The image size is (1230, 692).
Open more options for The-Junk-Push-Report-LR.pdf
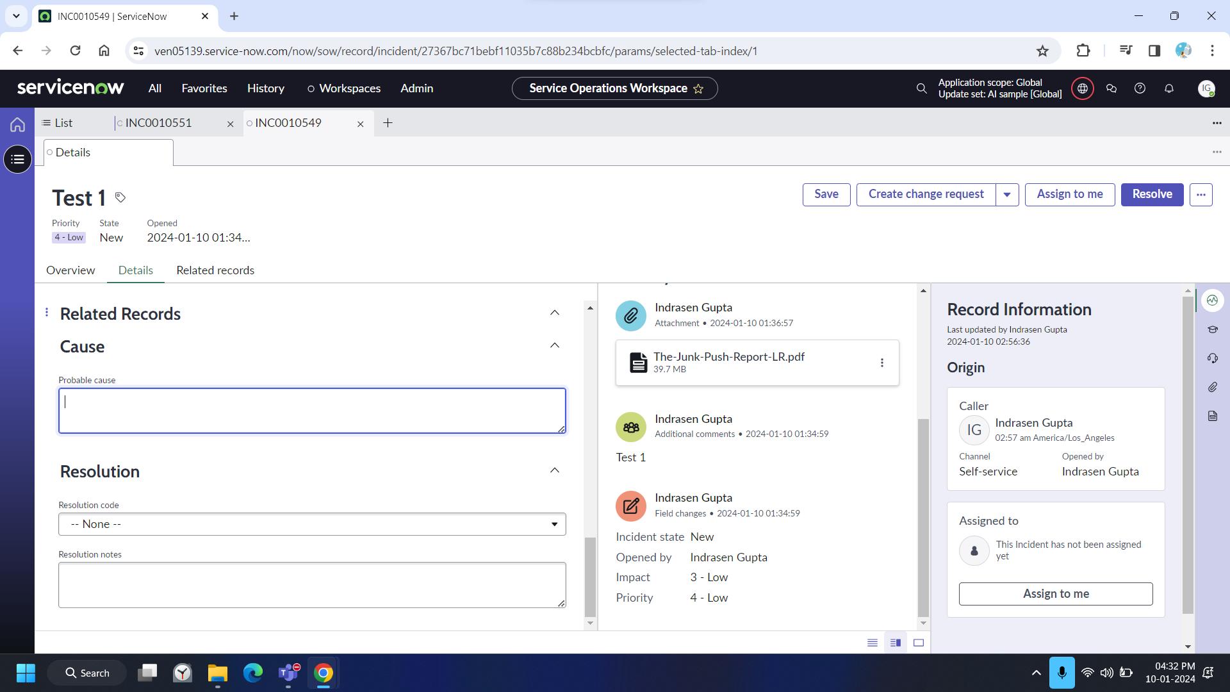pos(881,363)
